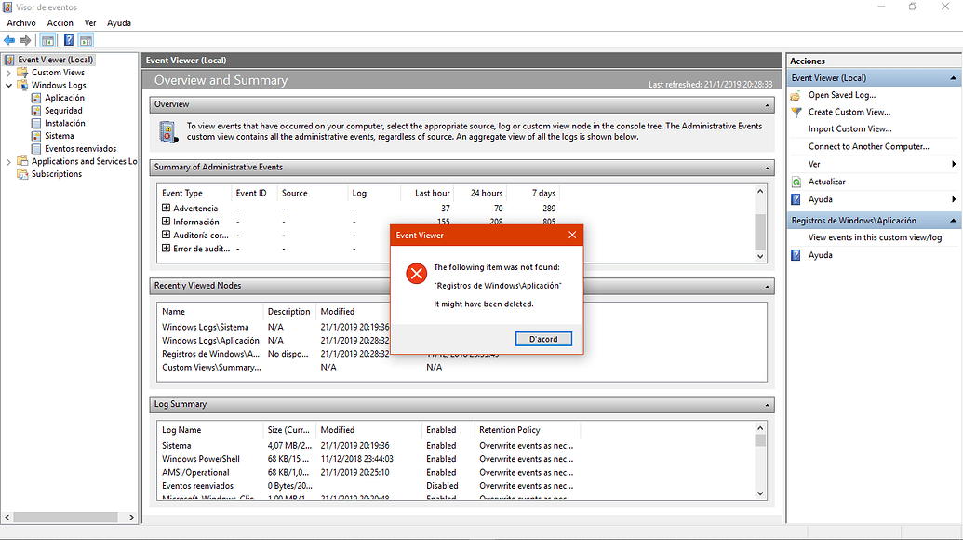
Task: Expand the Advertencia event type row
Action: click(x=166, y=209)
